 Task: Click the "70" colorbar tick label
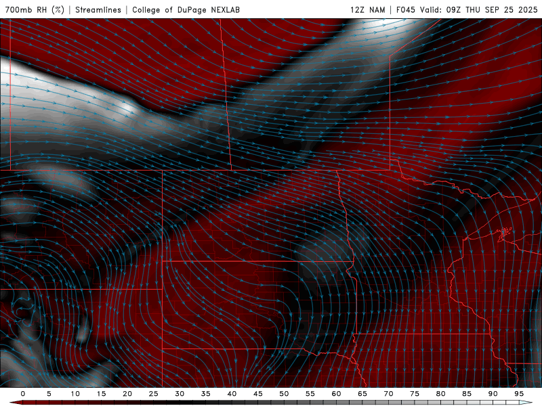coord(388,394)
